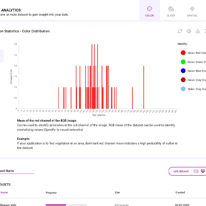Screen dimensions: 206x206
Task: Click the dark red Mean Gray Scale swatch
Action: [183, 80]
